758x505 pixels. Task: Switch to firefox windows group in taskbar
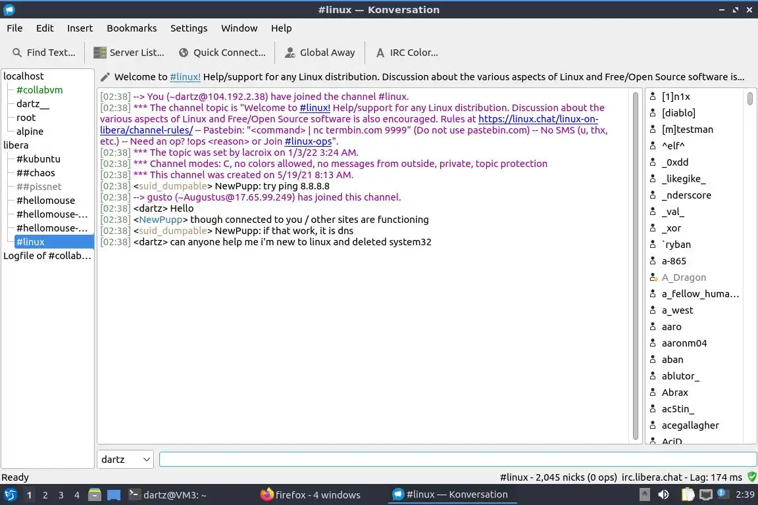click(311, 495)
